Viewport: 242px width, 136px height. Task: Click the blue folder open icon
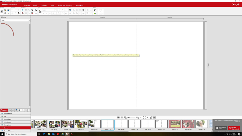pyautogui.click(x=9, y=10)
